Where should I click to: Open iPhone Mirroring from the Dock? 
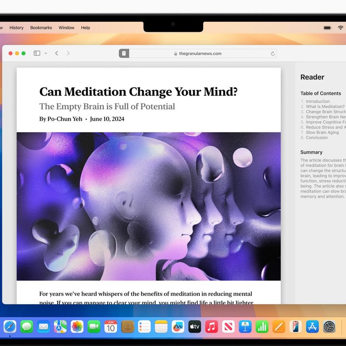[296, 327]
